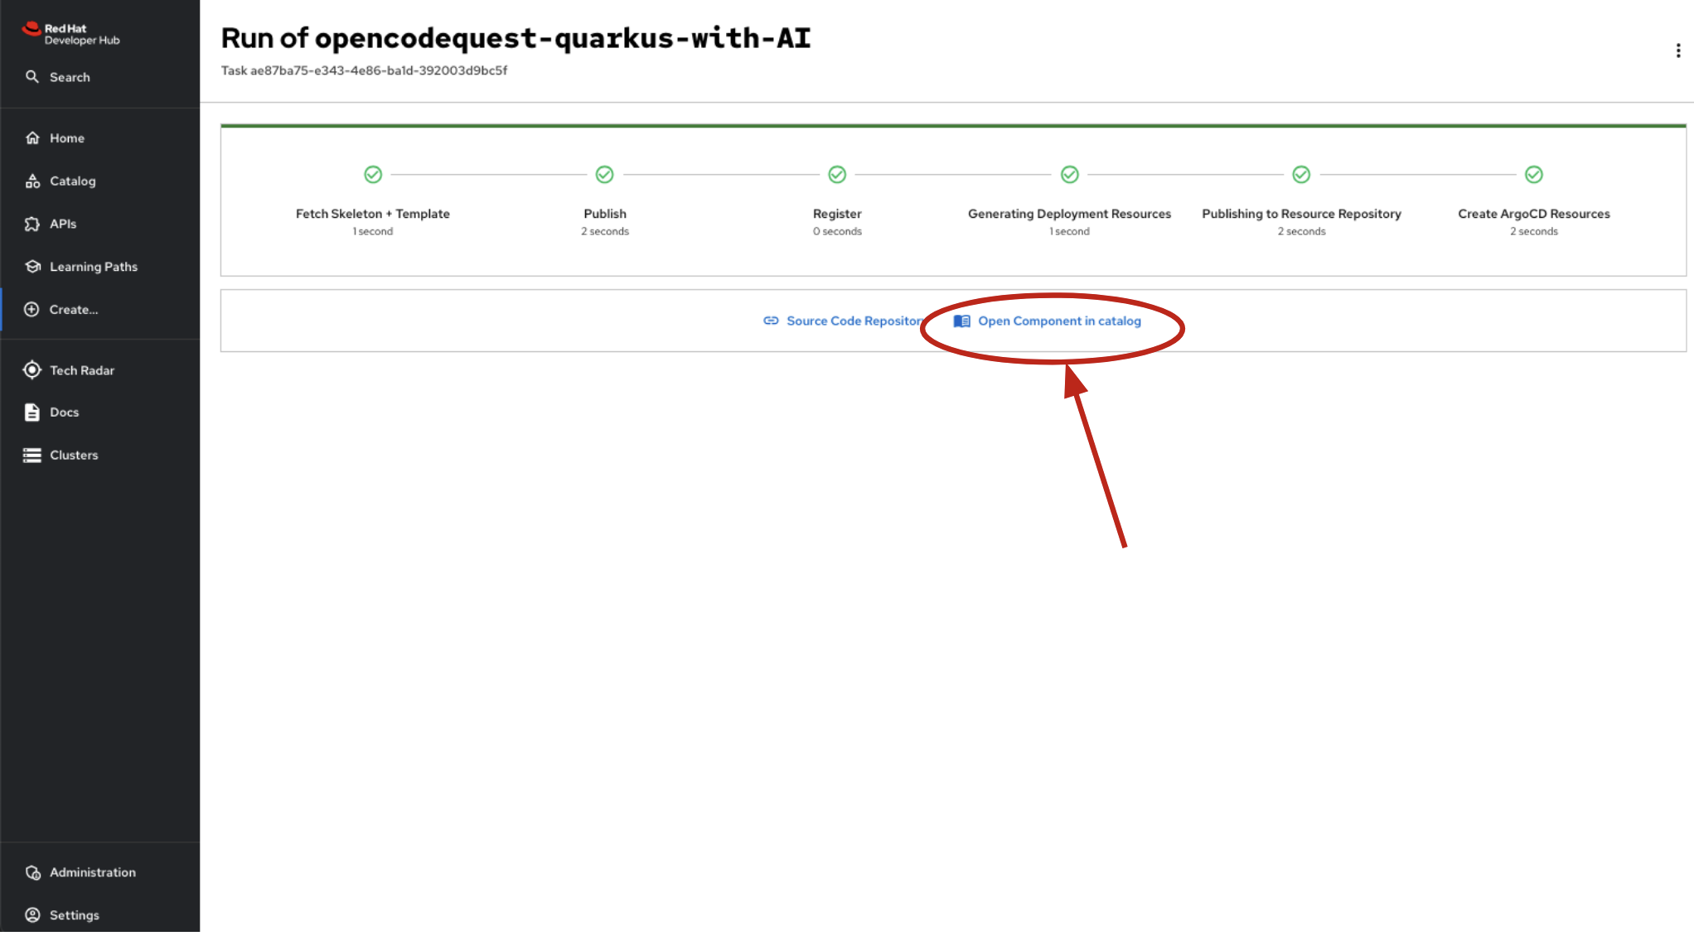Click the green completed progress bar
Screen dimensions: 1694x936
[953, 126]
